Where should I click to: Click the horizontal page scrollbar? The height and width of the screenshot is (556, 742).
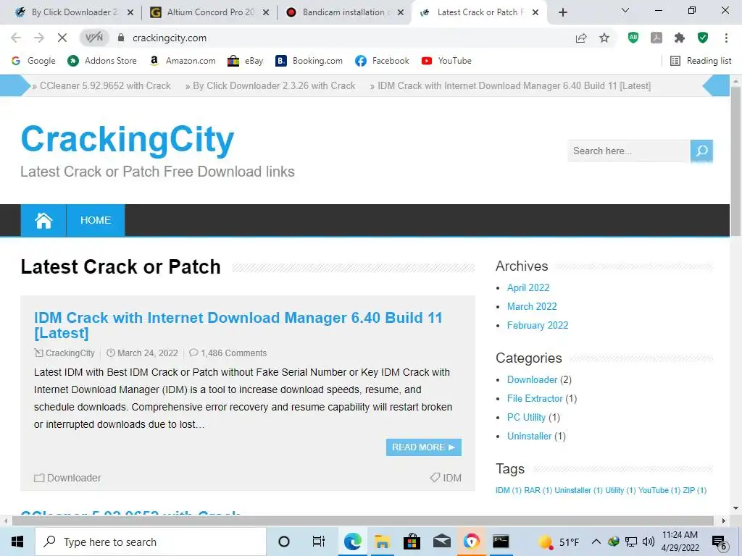[x=362, y=521]
